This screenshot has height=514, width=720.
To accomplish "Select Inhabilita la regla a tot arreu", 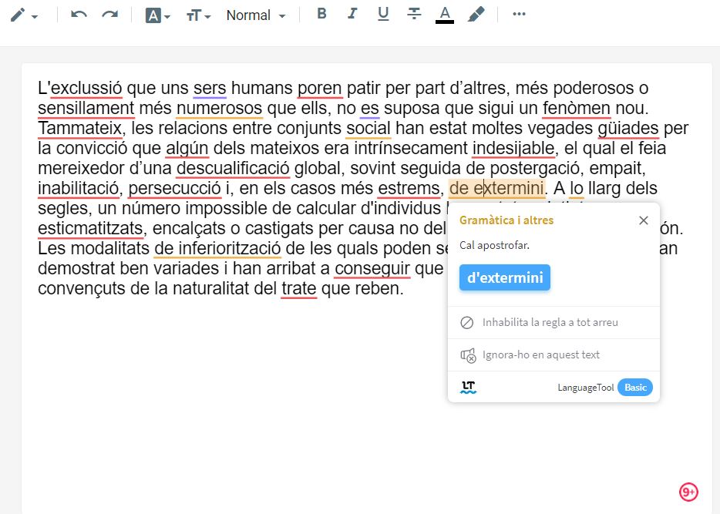I will 550,323.
